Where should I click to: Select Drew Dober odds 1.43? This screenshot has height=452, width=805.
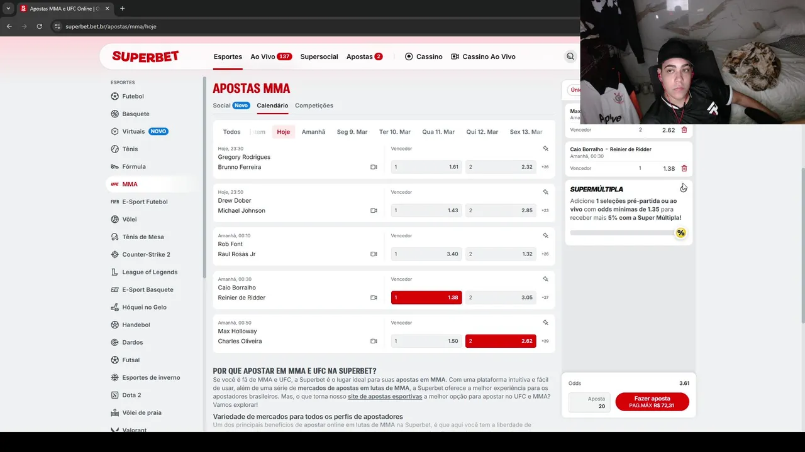point(426,210)
